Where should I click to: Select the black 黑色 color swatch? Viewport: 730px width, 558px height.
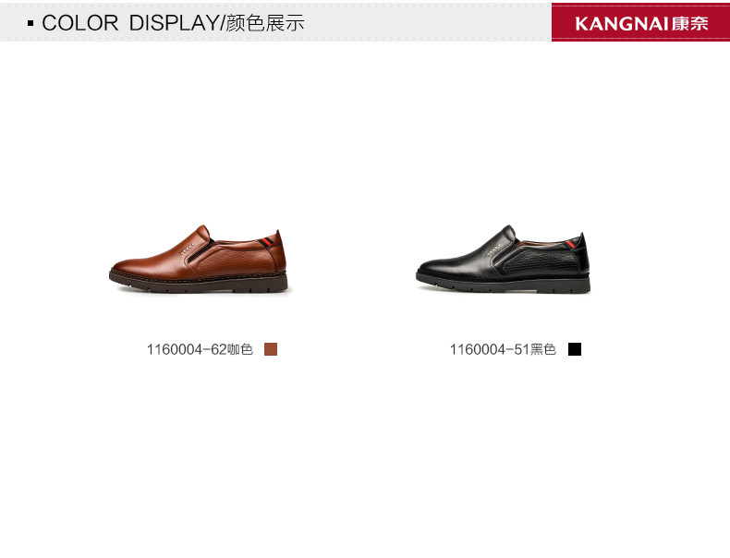575,349
